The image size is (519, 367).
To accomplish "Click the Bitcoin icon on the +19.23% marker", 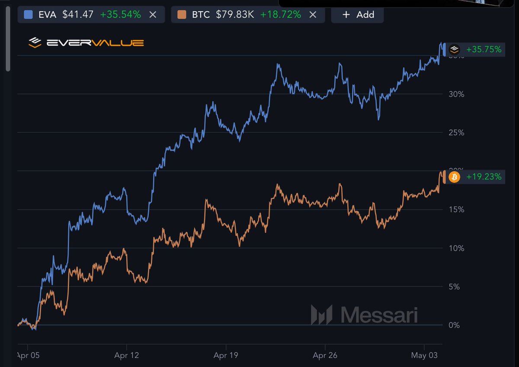I will [x=454, y=176].
